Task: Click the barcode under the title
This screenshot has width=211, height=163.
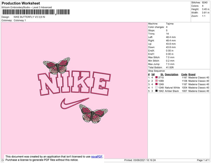Action: [x=36, y=12]
